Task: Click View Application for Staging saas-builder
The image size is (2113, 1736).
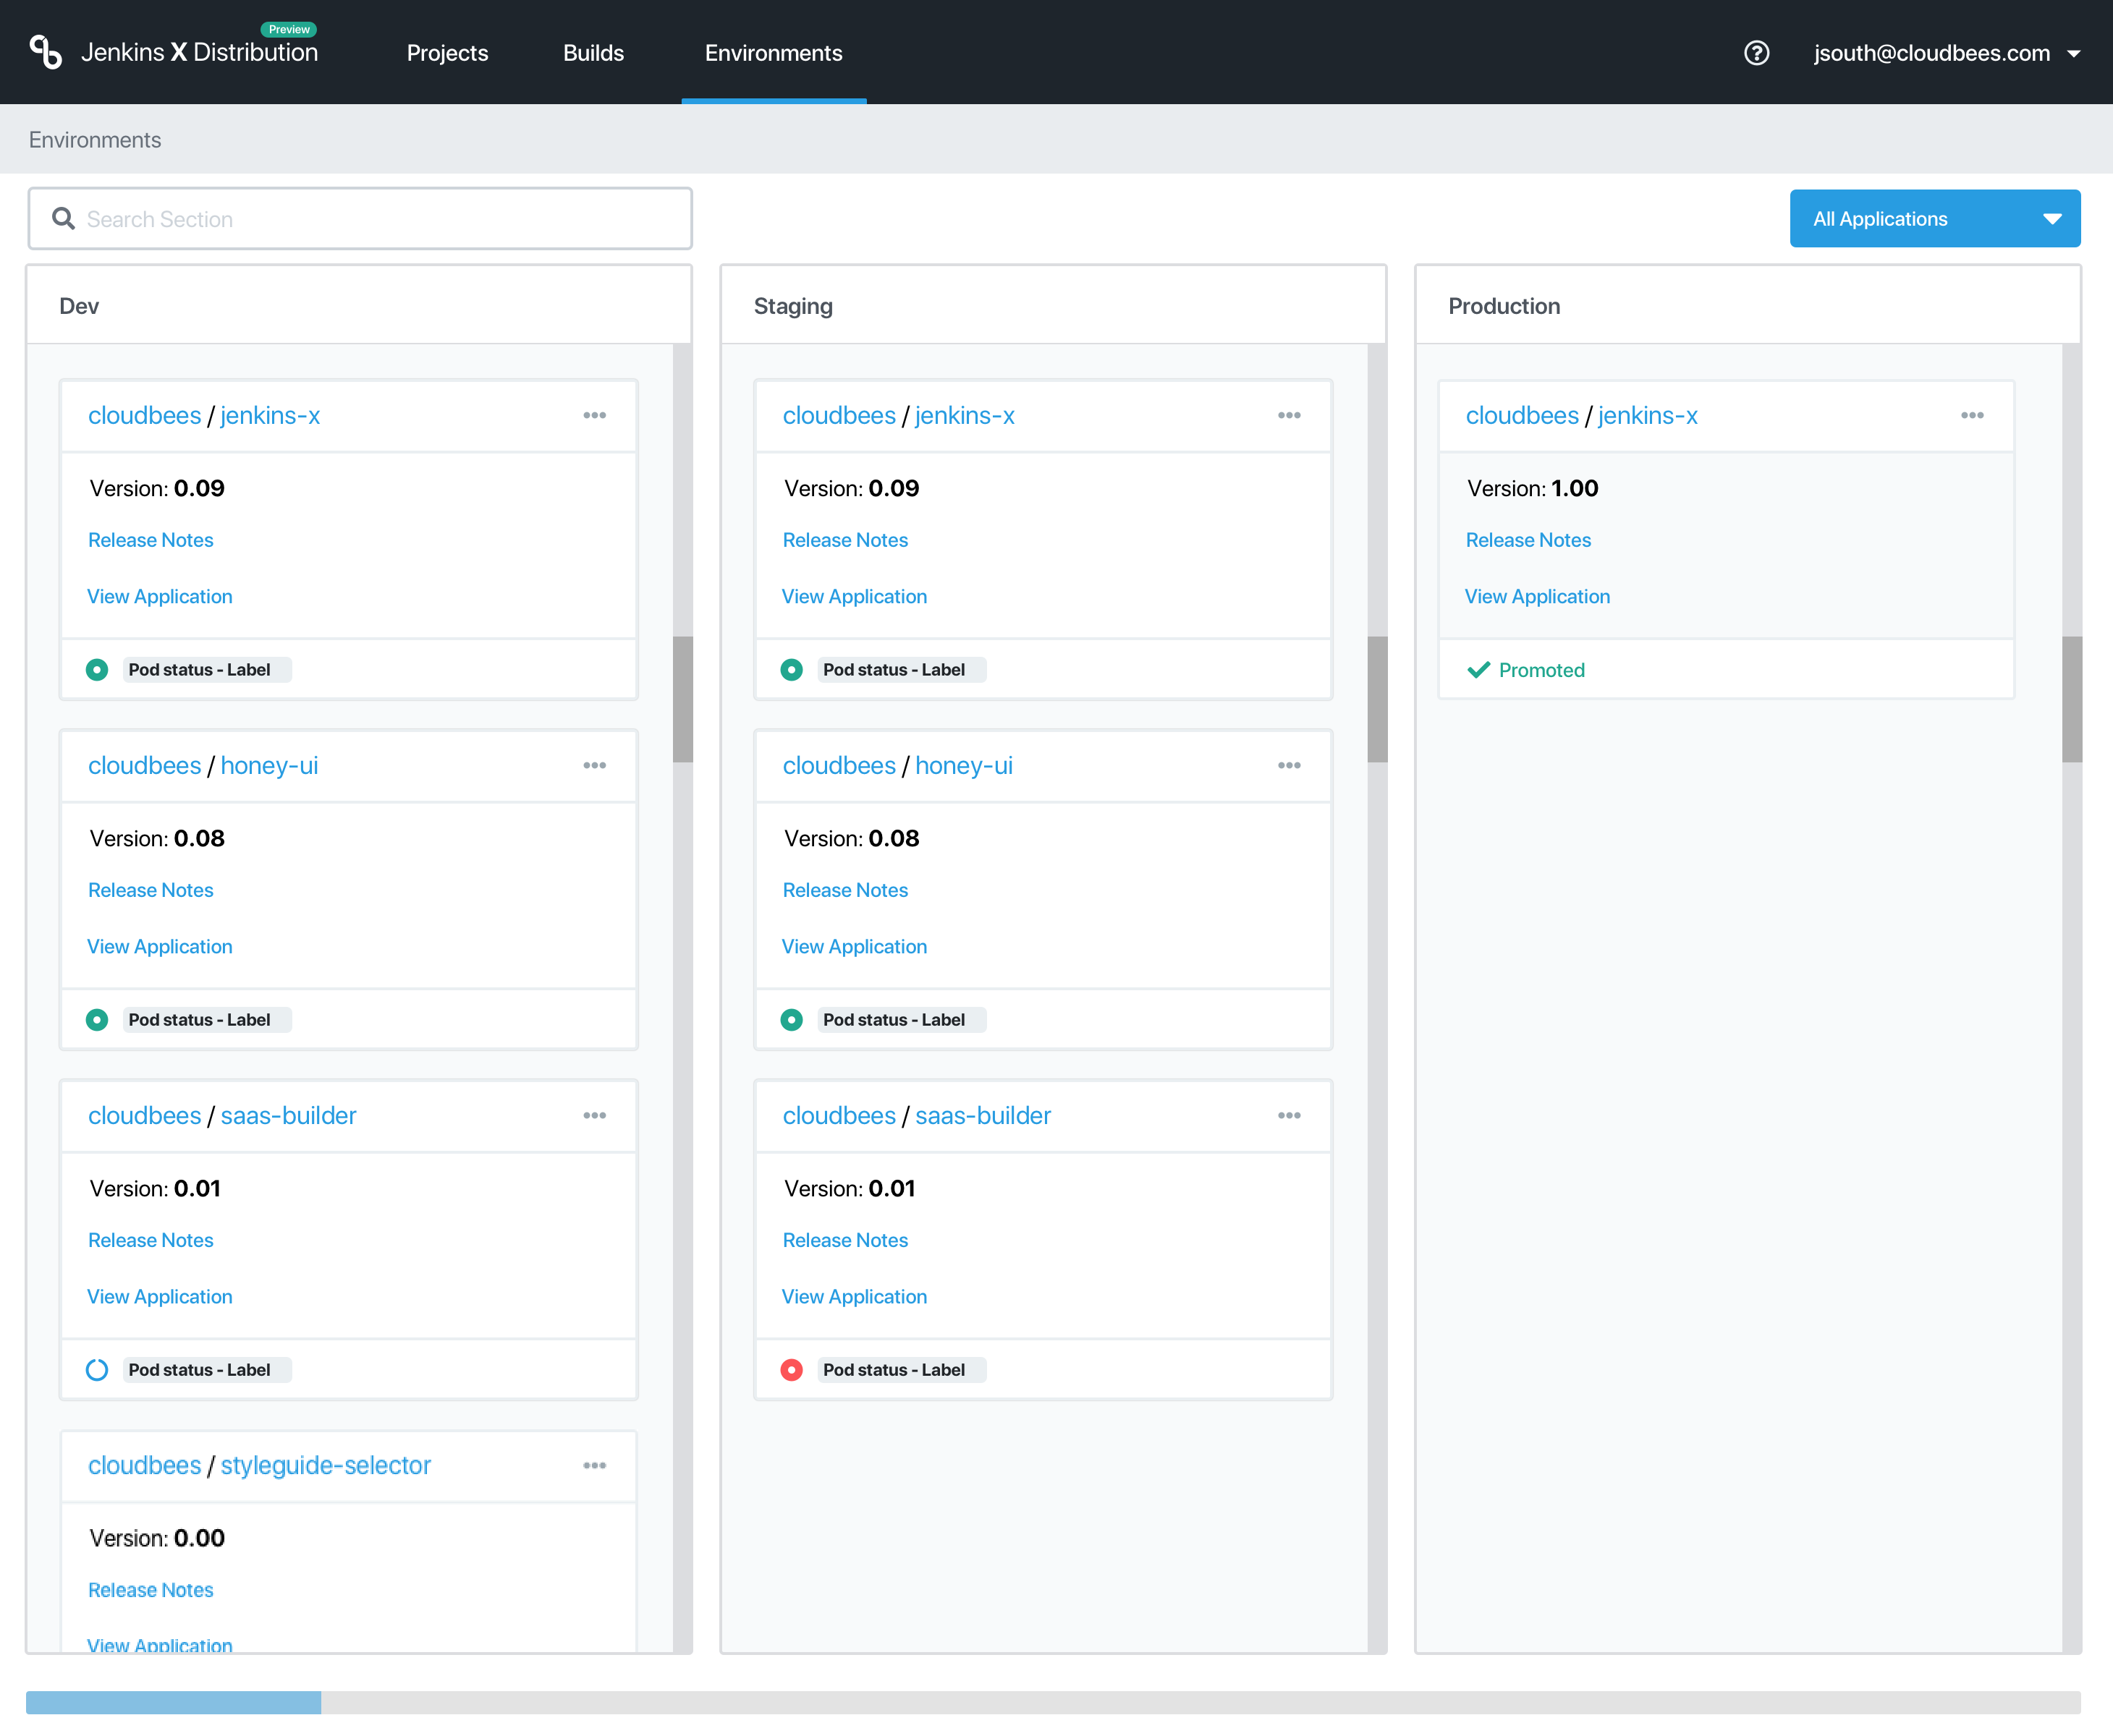Action: [855, 1296]
